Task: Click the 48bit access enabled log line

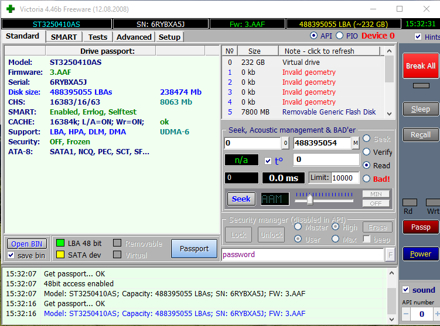Action: click(x=79, y=283)
